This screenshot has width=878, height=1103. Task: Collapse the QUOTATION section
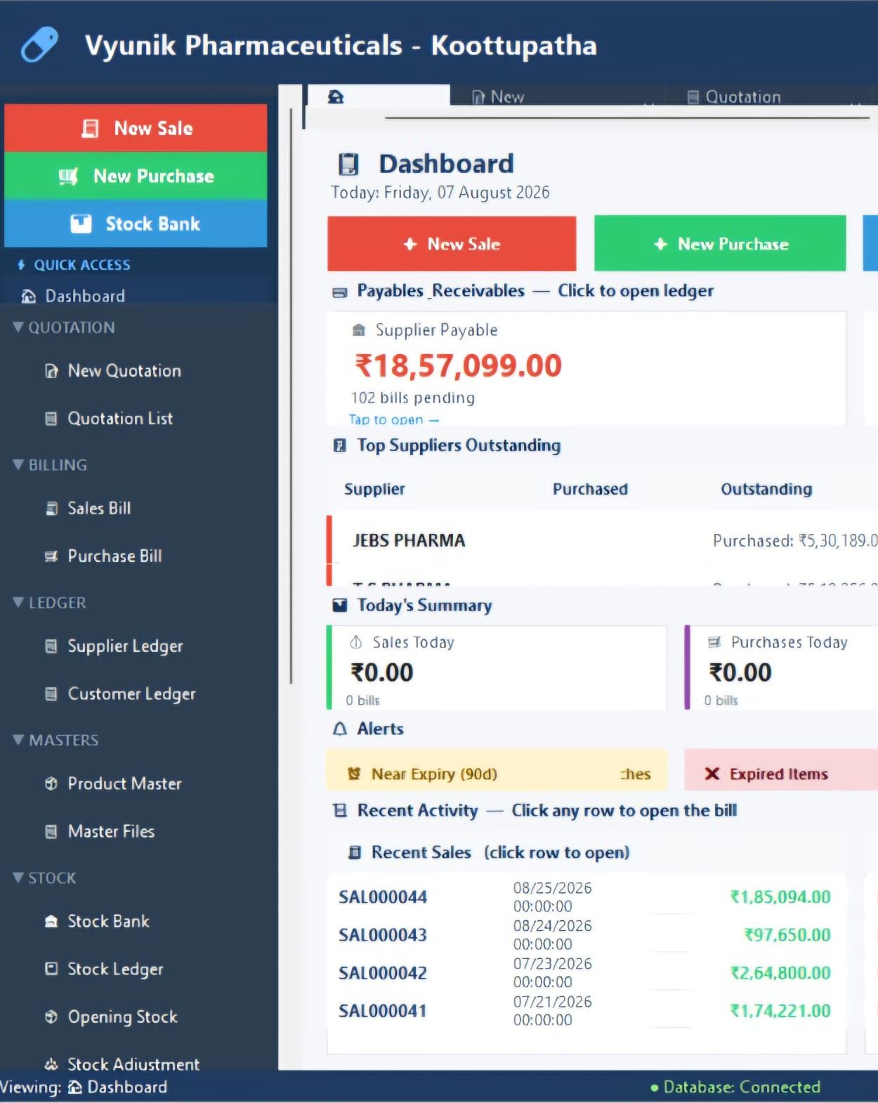tap(64, 327)
